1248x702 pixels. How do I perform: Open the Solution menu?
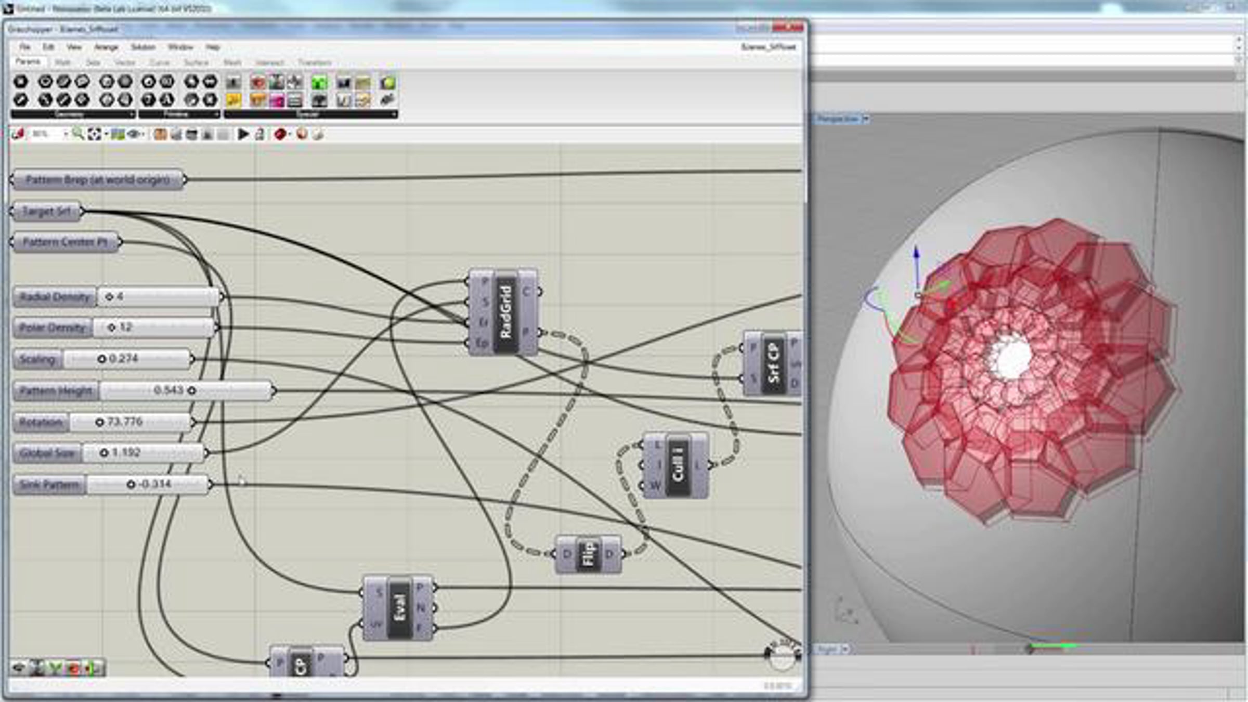[143, 47]
